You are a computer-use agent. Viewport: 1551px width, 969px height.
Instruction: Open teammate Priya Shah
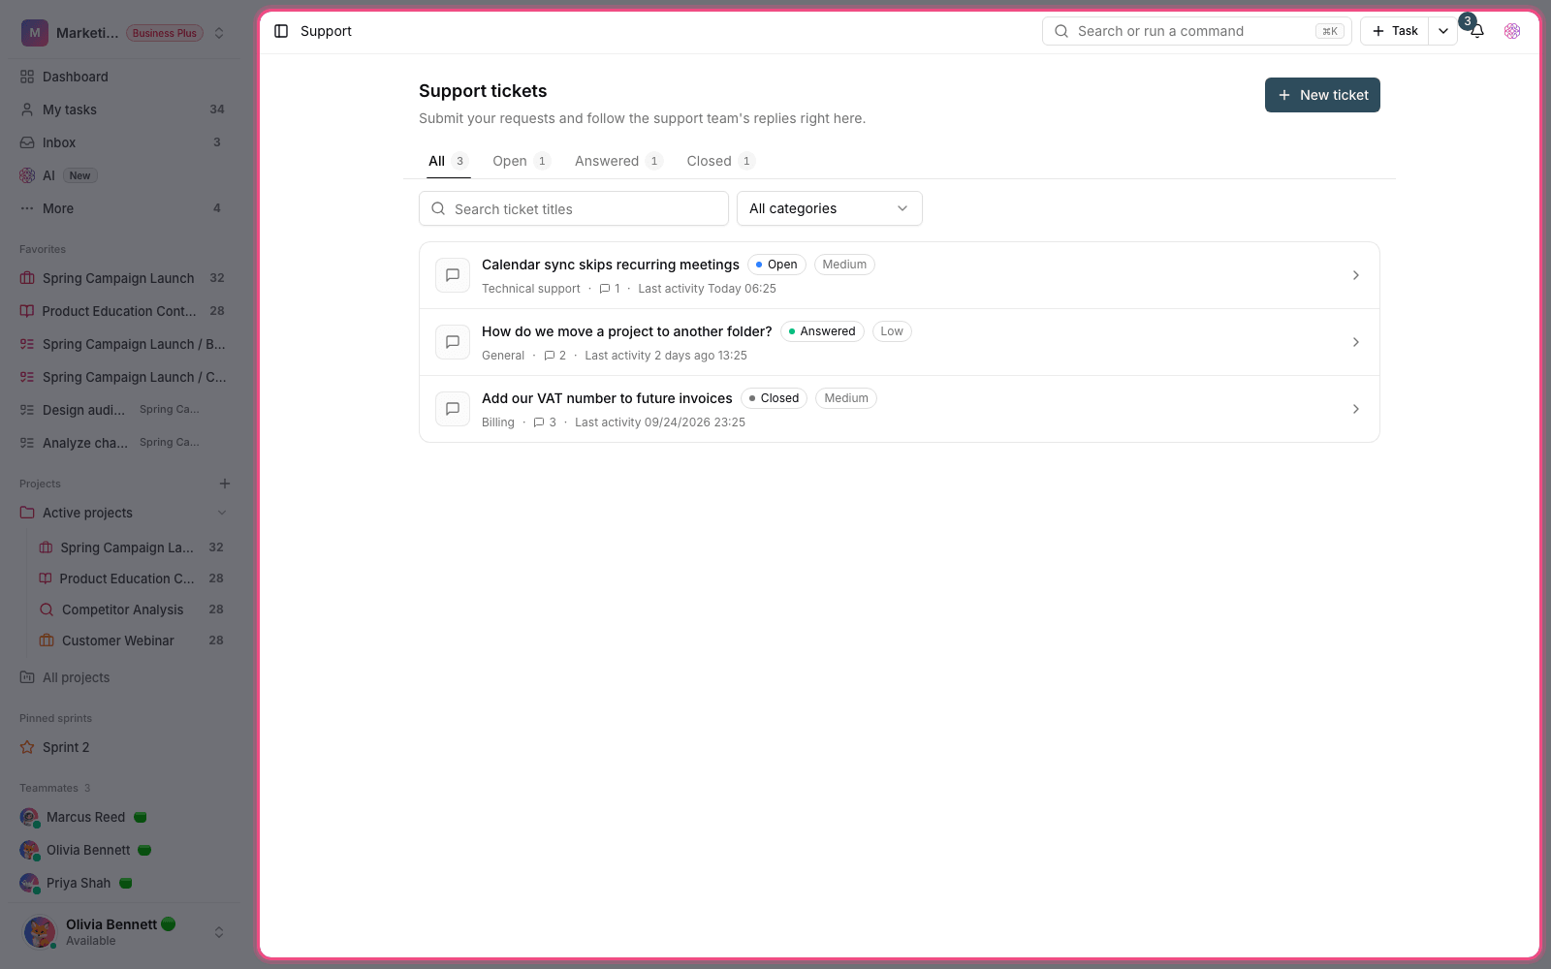click(124, 883)
